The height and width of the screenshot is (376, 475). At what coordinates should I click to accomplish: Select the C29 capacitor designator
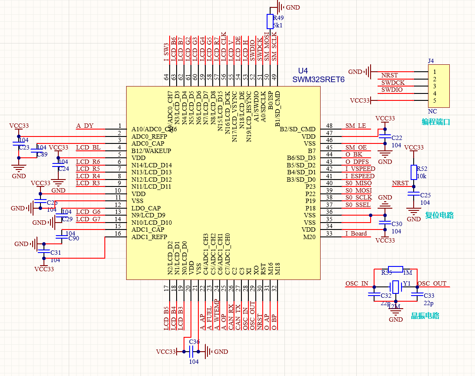pos(67,219)
